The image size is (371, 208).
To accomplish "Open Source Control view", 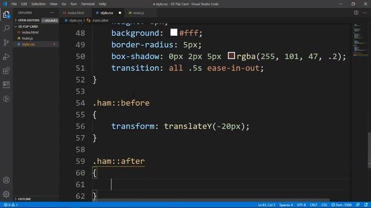I will coord(6,42).
